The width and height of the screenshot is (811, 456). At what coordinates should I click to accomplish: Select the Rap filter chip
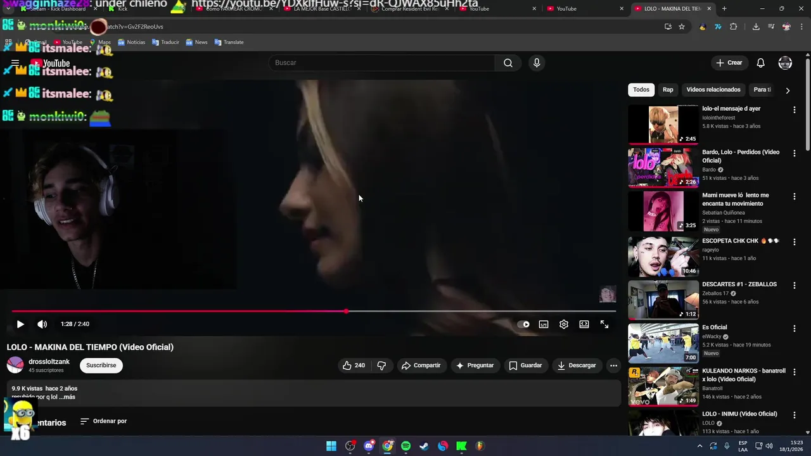click(x=668, y=90)
